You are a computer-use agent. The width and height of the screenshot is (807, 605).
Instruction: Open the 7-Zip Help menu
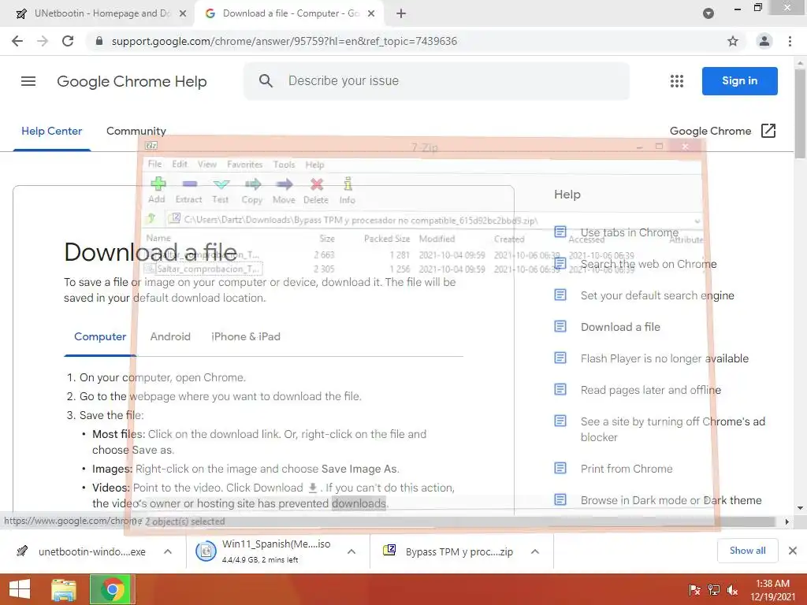pos(314,165)
